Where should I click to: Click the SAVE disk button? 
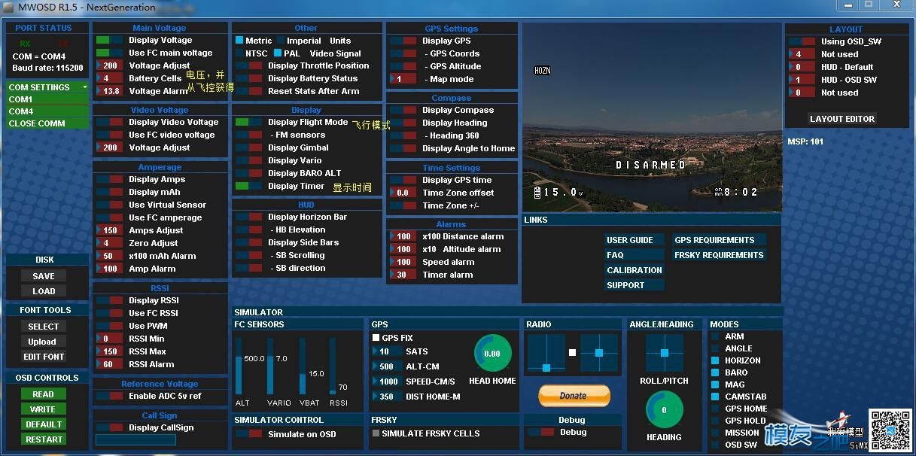pyautogui.click(x=44, y=276)
